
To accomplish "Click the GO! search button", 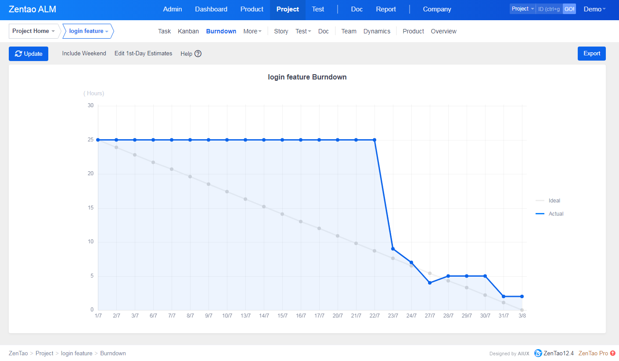I will 569,9.
